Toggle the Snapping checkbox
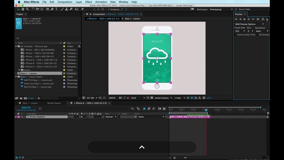Viewport: 284px width, 160px height. [109, 9]
